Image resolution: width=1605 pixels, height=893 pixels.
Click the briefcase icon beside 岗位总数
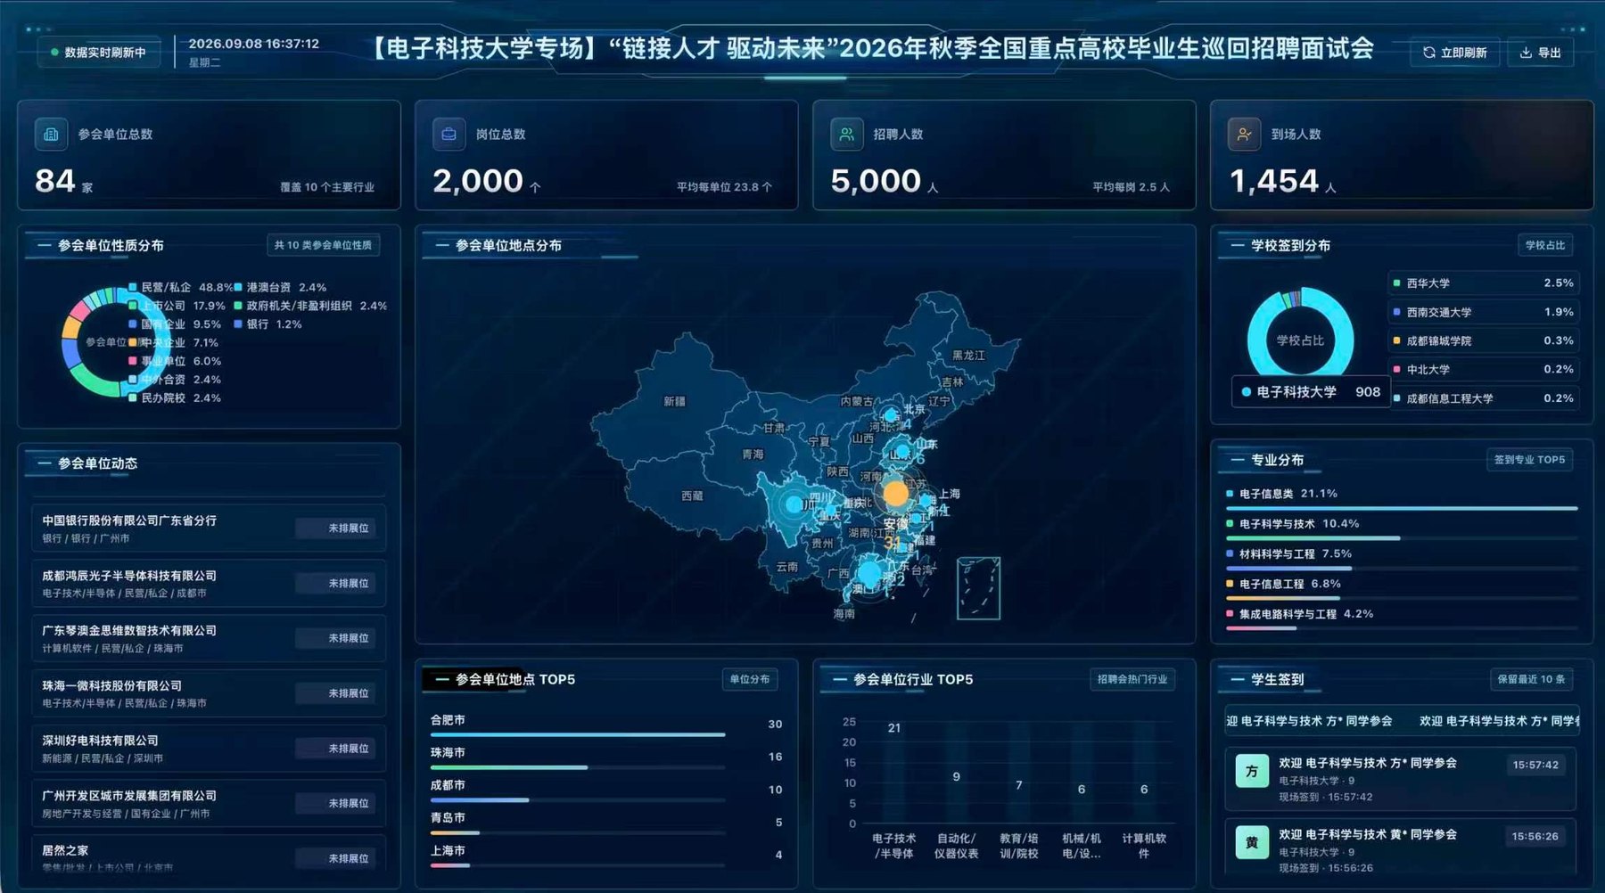click(449, 135)
